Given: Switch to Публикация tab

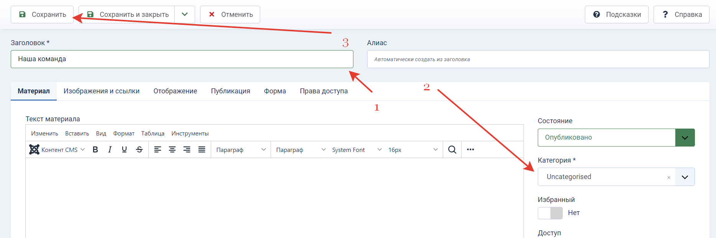Looking at the screenshot, I should [230, 91].
